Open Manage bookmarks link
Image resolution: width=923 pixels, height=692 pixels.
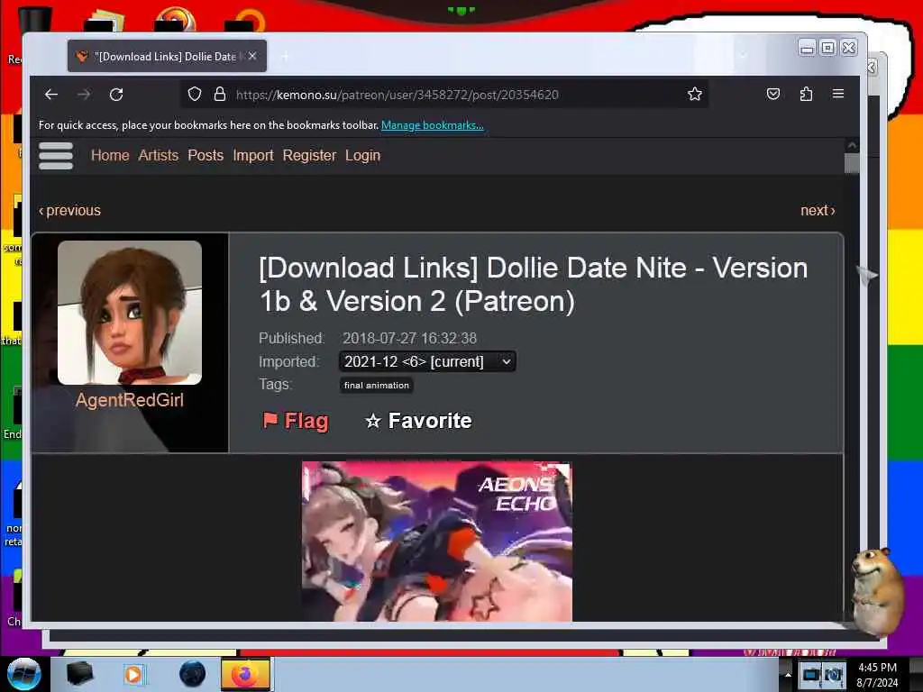coord(432,124)
